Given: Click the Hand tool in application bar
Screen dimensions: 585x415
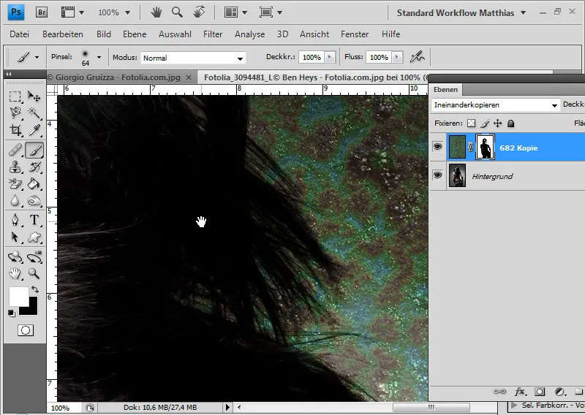Looking at the screenshot, I should (x=156, y=12).
